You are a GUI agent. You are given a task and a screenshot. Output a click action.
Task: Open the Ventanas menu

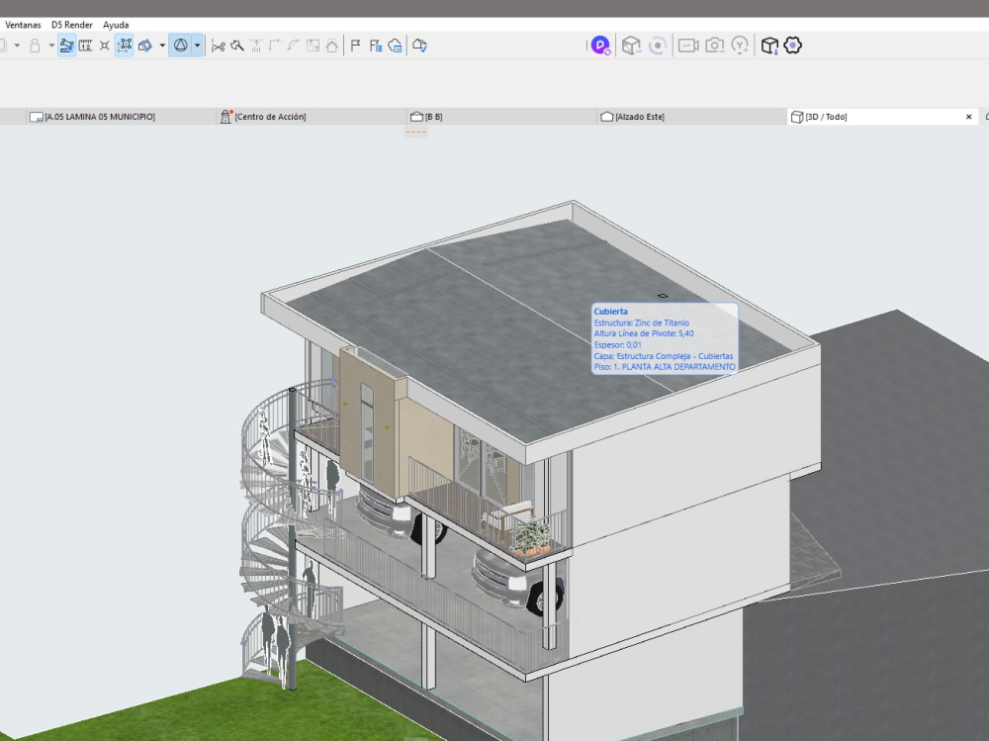coord(23,25)
